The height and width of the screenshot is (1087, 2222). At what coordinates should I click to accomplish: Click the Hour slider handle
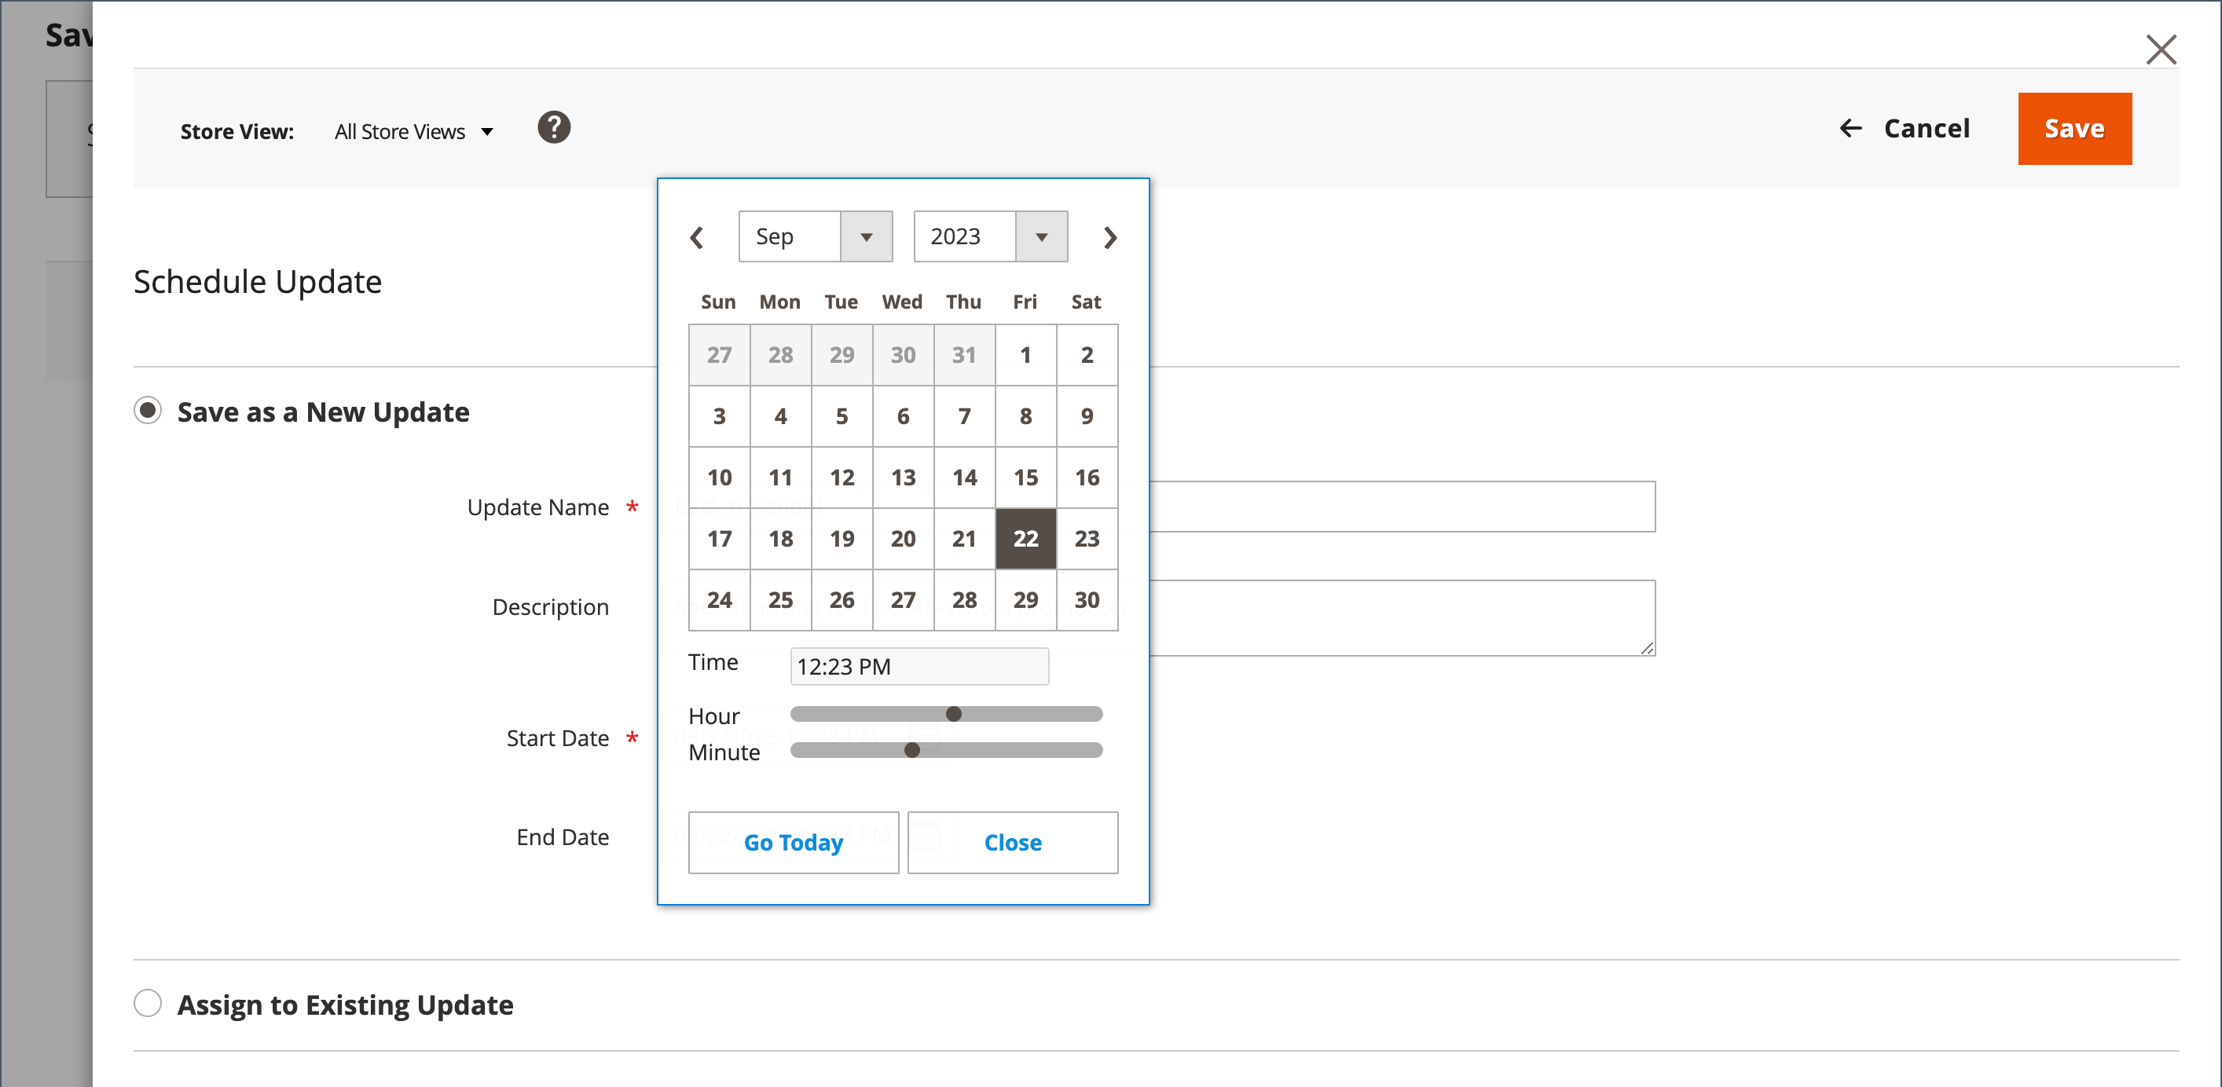tap(953, 714)
